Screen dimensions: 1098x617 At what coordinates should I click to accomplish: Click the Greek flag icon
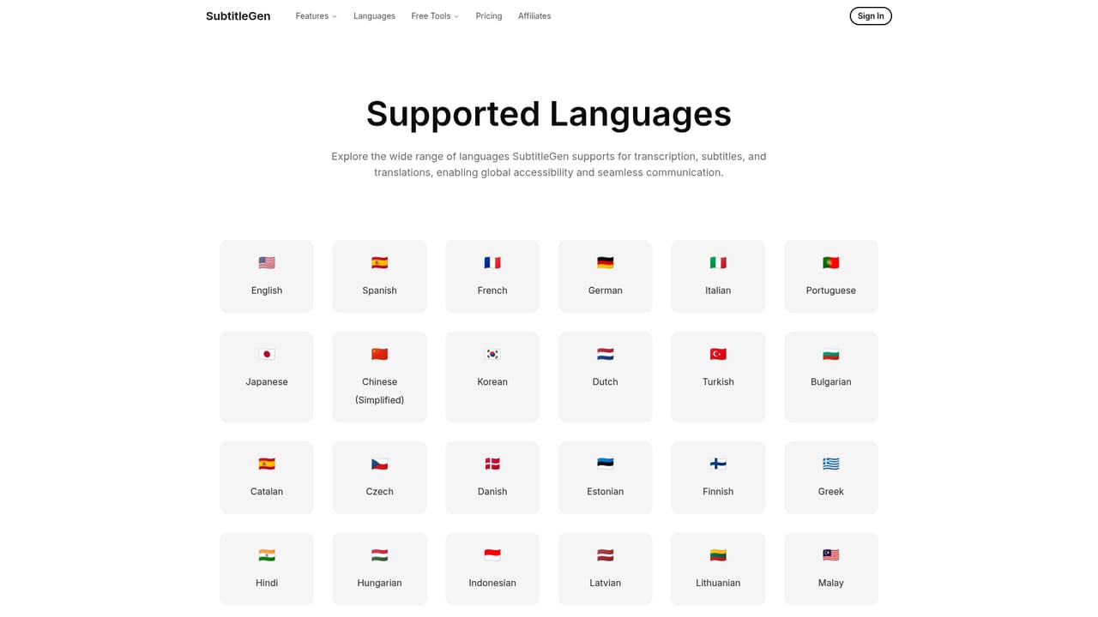point(830,464)
